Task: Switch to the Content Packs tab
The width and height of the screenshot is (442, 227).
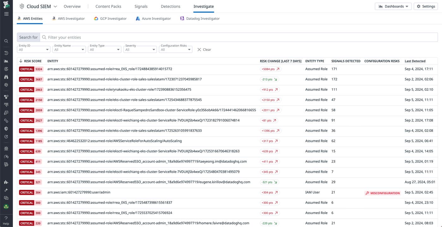Action: pyautogui.click(x=108, y=6)
